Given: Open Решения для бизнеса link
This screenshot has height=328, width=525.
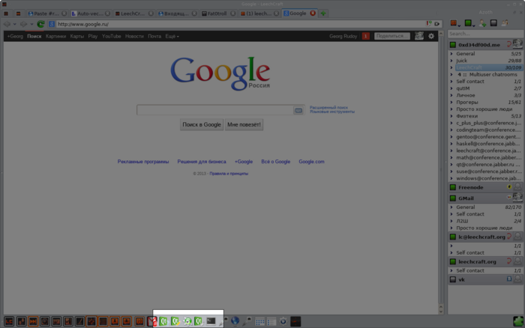Looking at the screenshot, I should pyautogui.click(x=202, y=162).
